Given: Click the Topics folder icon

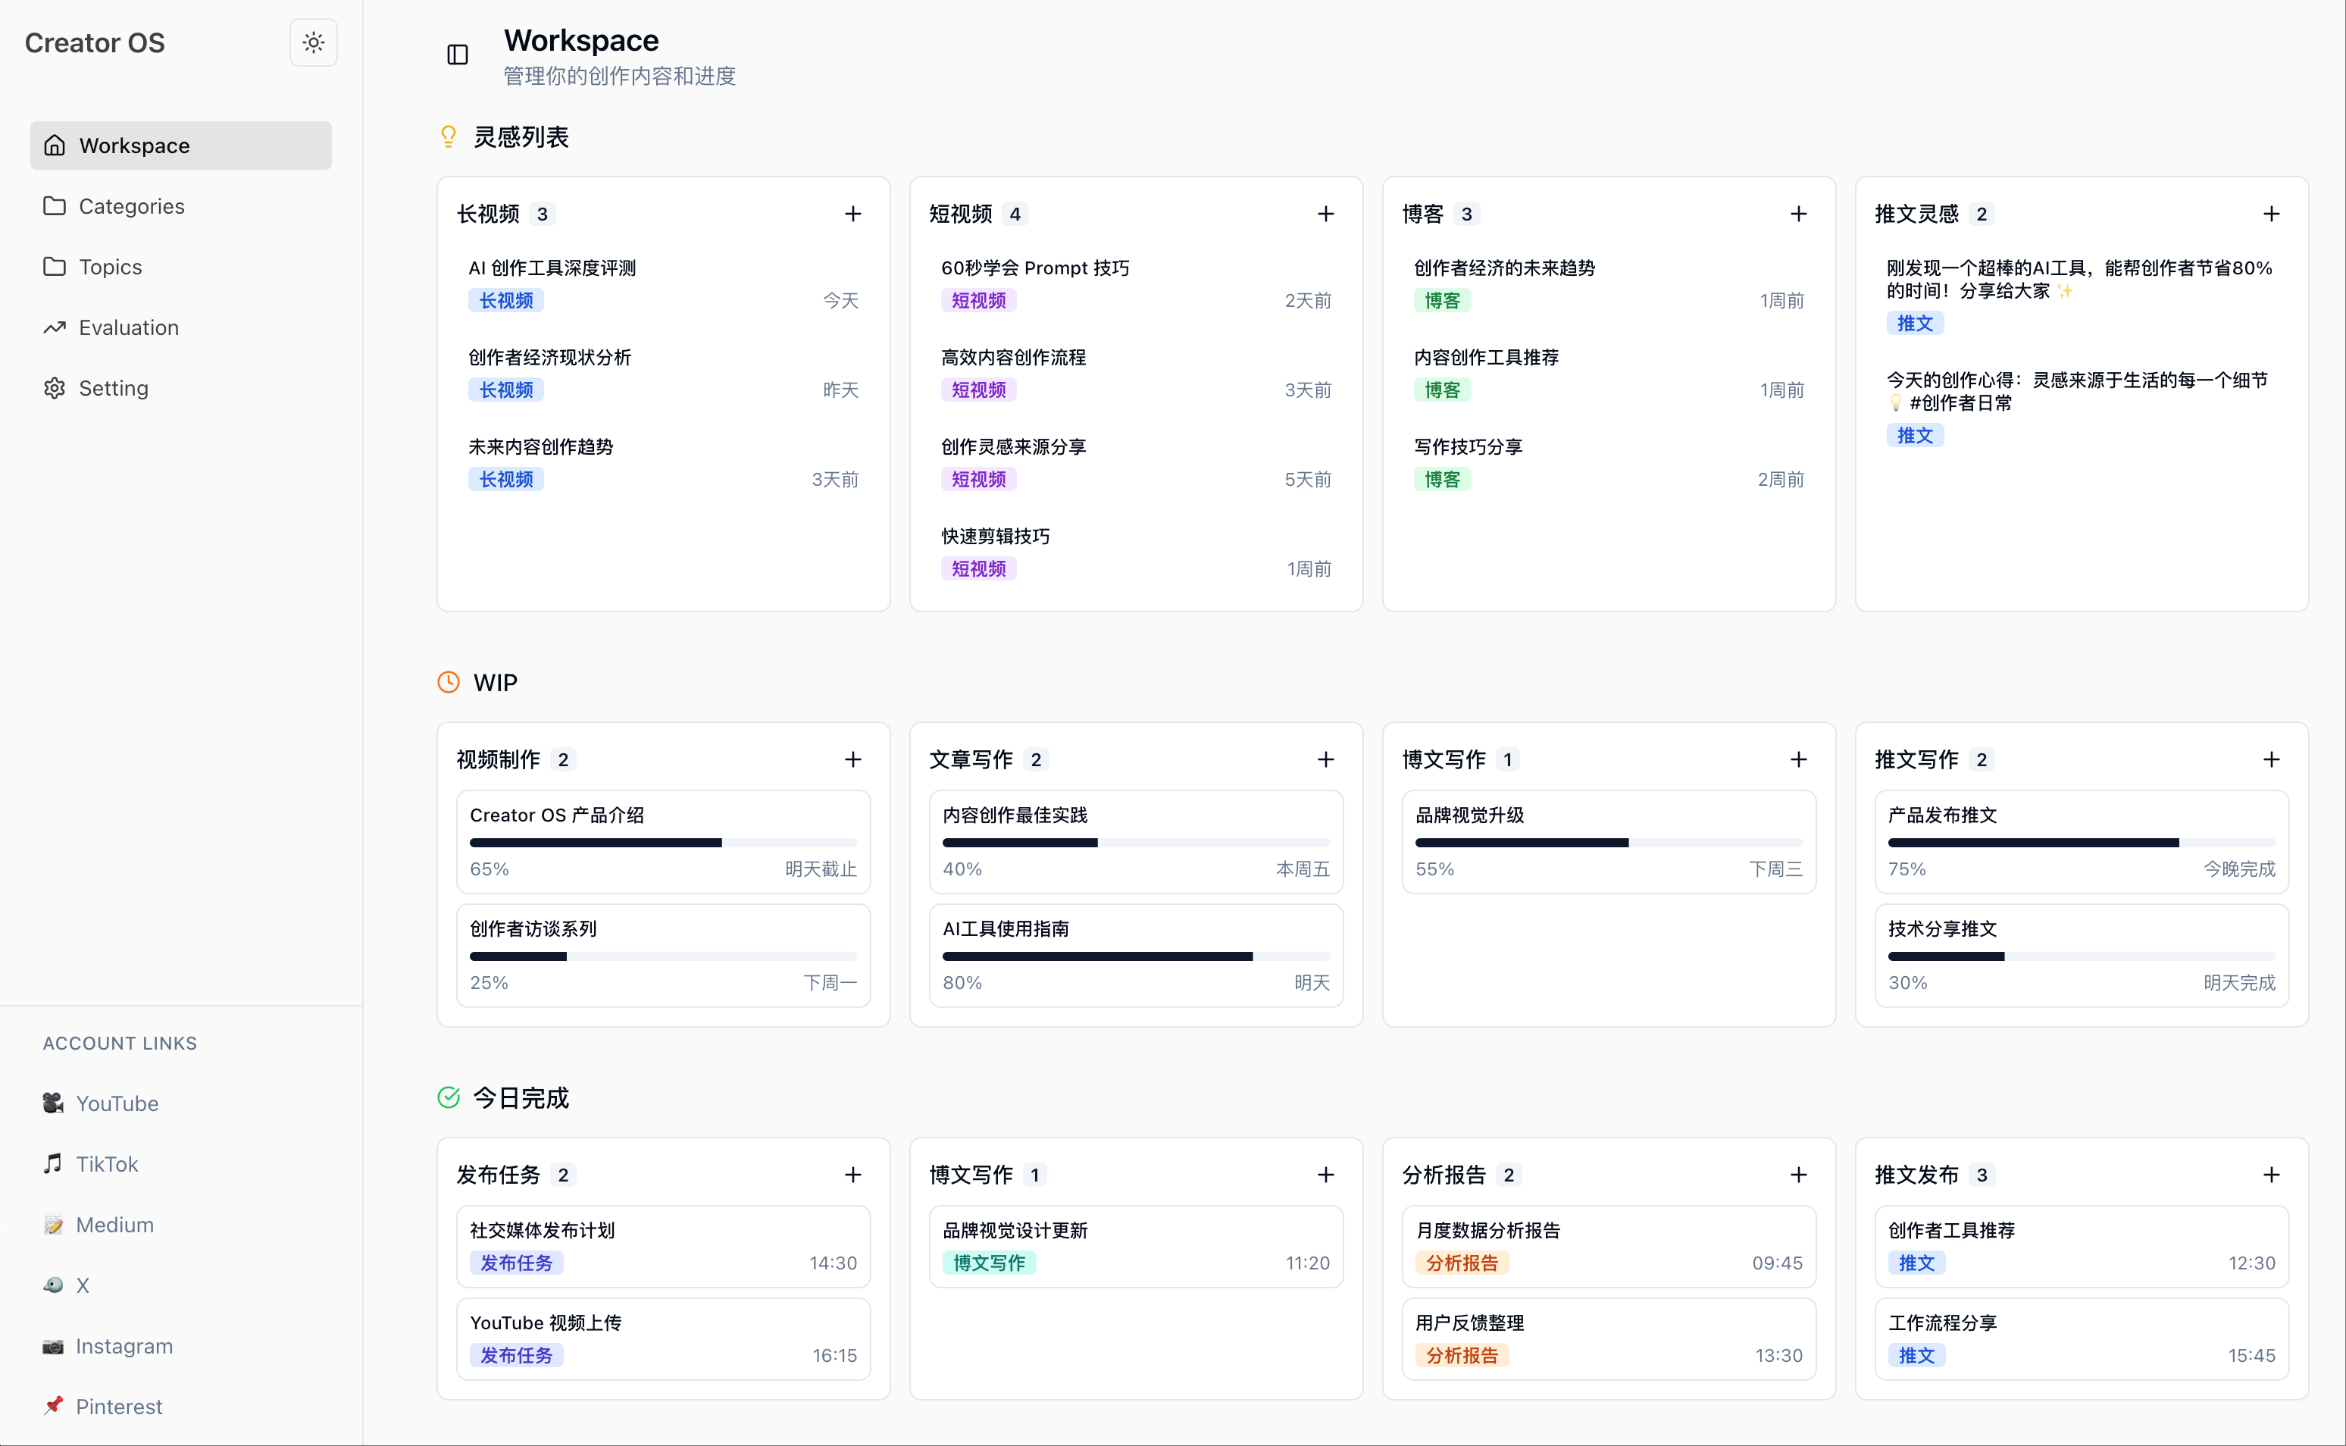Looking at the screenshot, I should (x=55, y=267).
